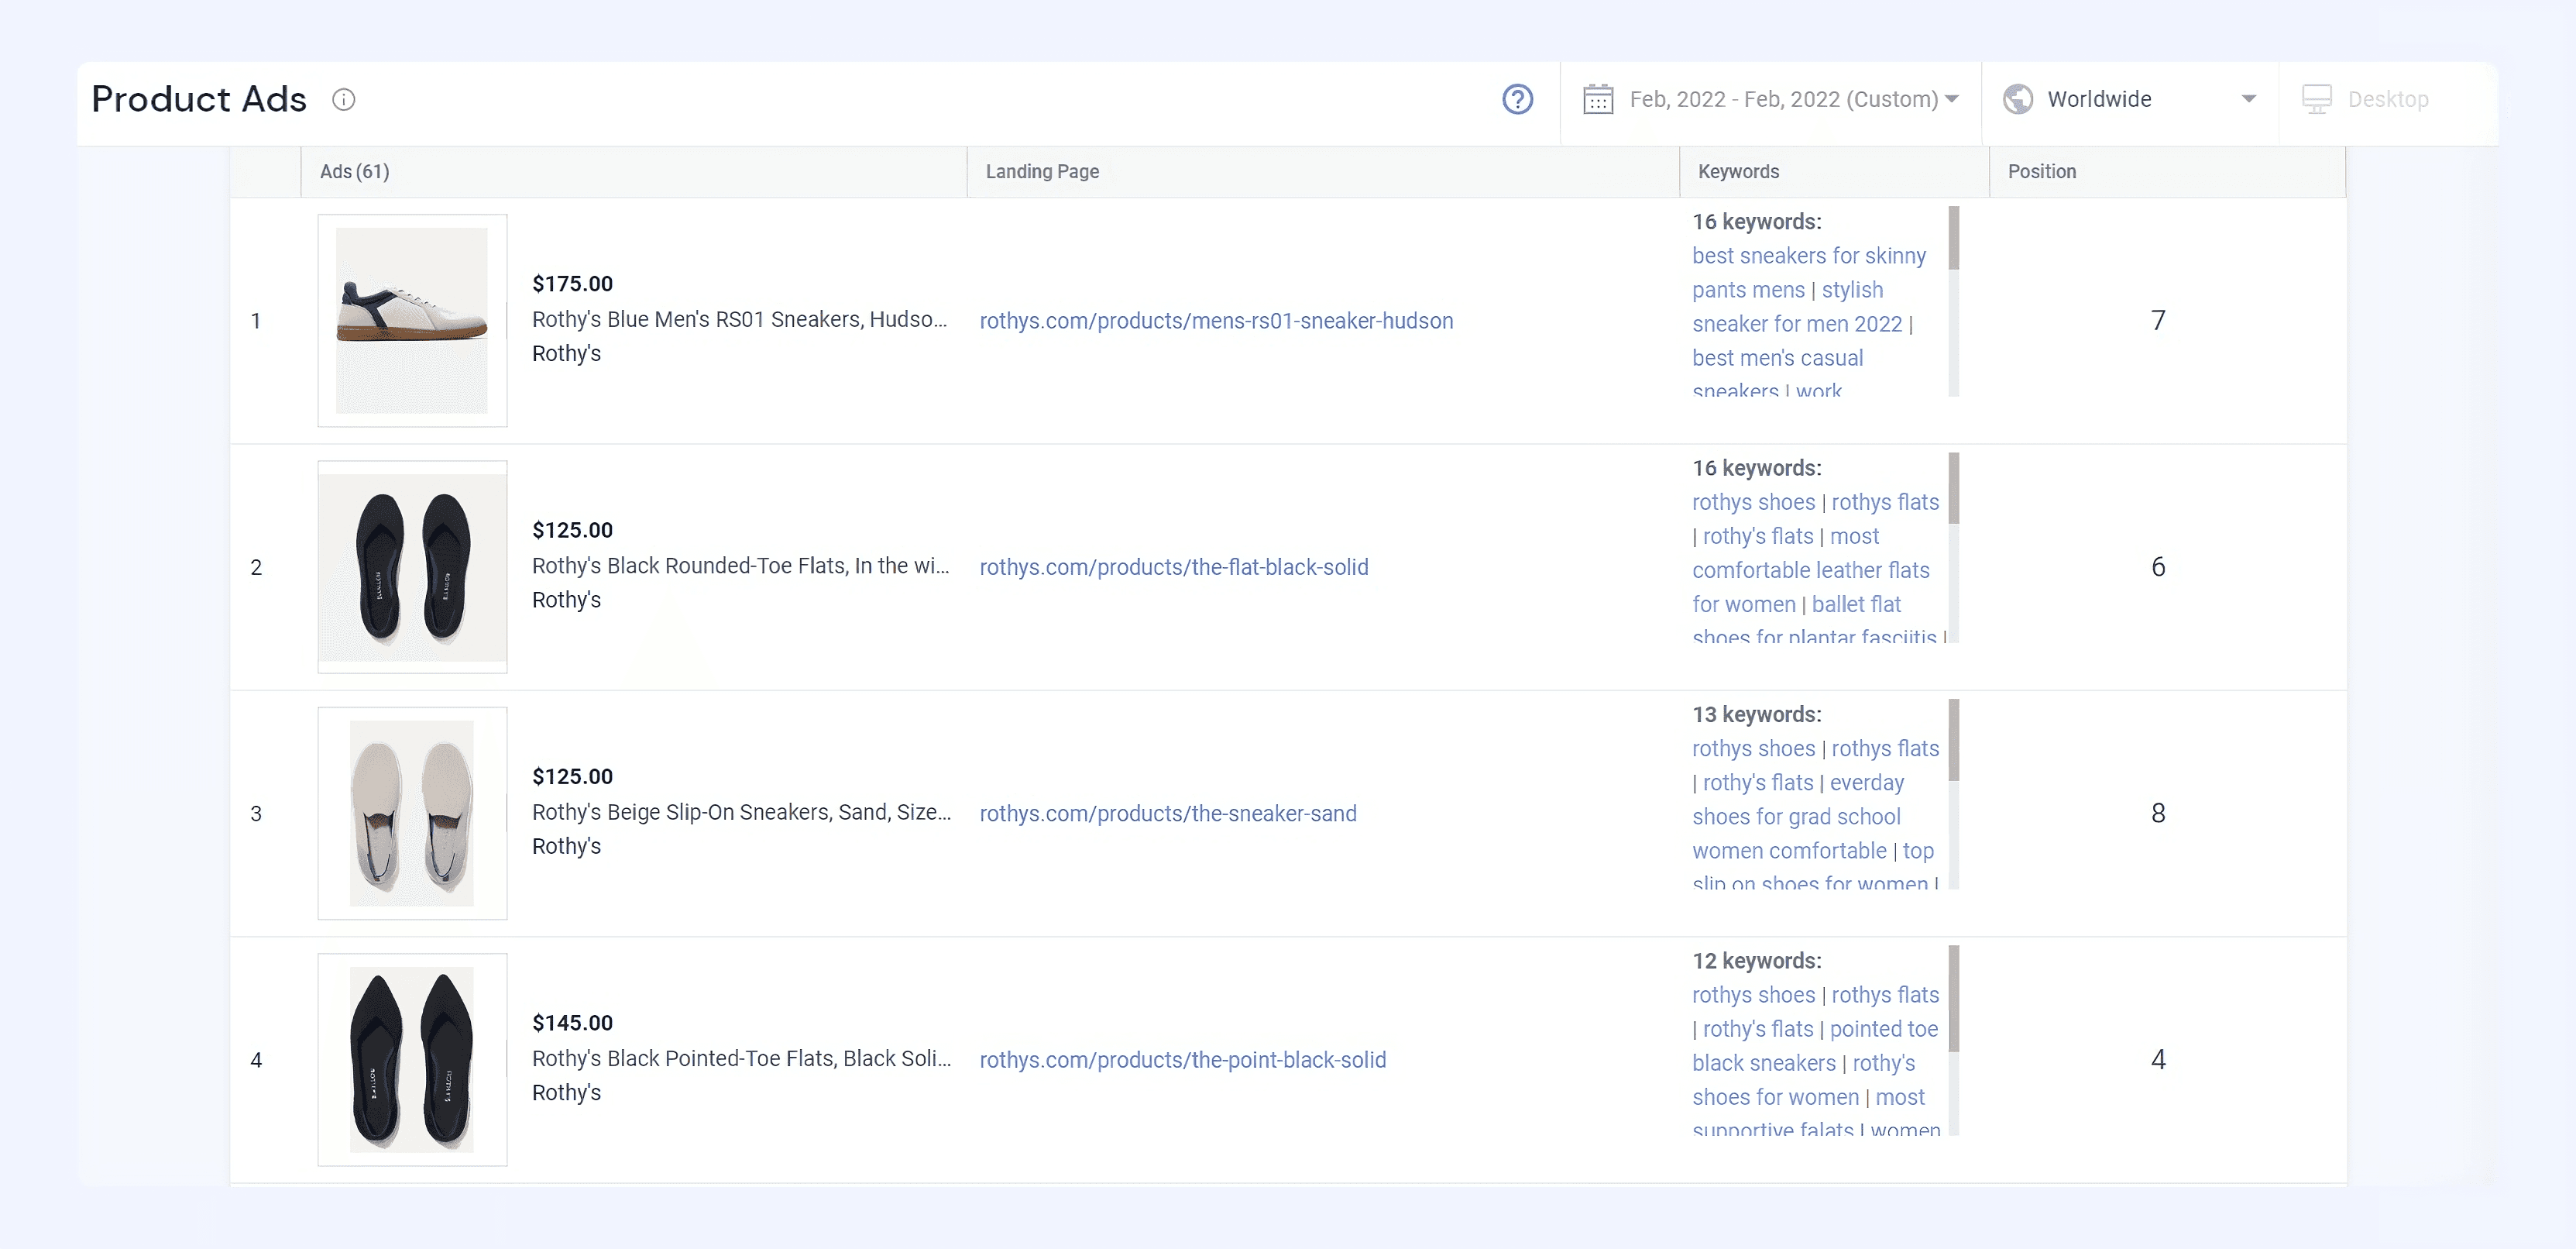This screenshot has height=1249, width=2576.
Task: Click the info icon beside Product Ads
Action: (343, 99)
